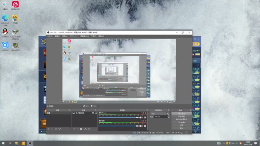
Task: Open the QQ penguin desktop icon
Action: click(x=5, y=33)
